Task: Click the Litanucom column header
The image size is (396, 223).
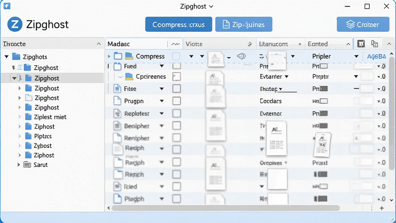Action: point(281,44)
